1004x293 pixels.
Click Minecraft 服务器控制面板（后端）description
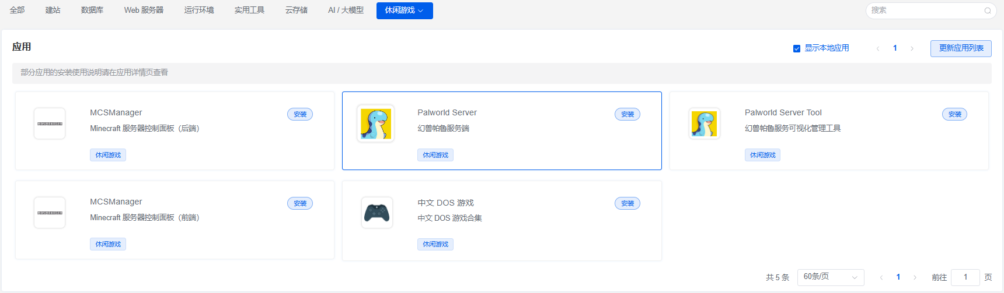pyautogui.click(x=145, y=128)
